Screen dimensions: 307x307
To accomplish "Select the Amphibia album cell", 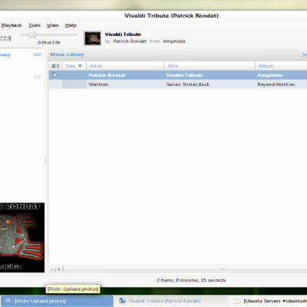I will 269,75.
